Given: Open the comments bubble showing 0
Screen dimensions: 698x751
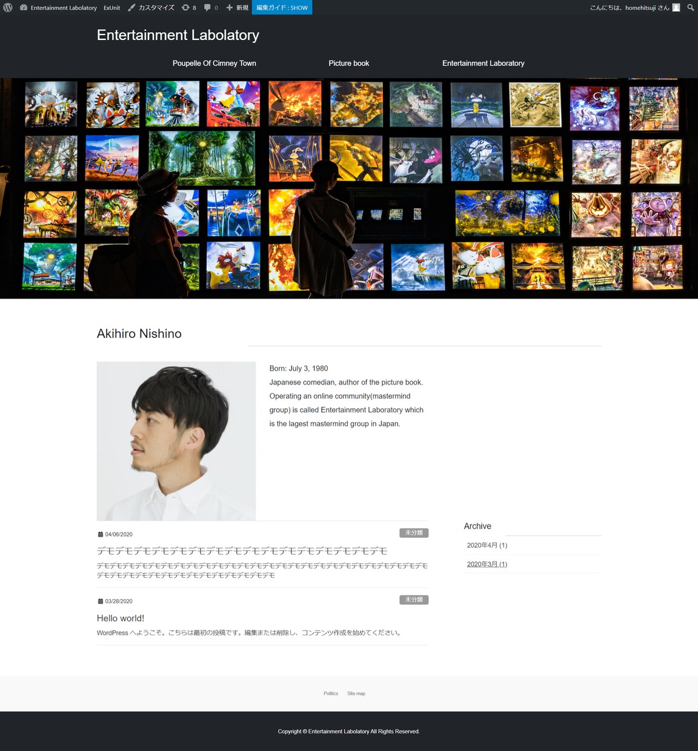Looking at the screenshot, I should pos(211,7).
